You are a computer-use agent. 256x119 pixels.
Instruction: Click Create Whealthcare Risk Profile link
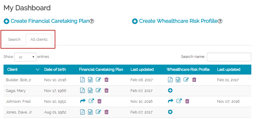coord(178,21)
